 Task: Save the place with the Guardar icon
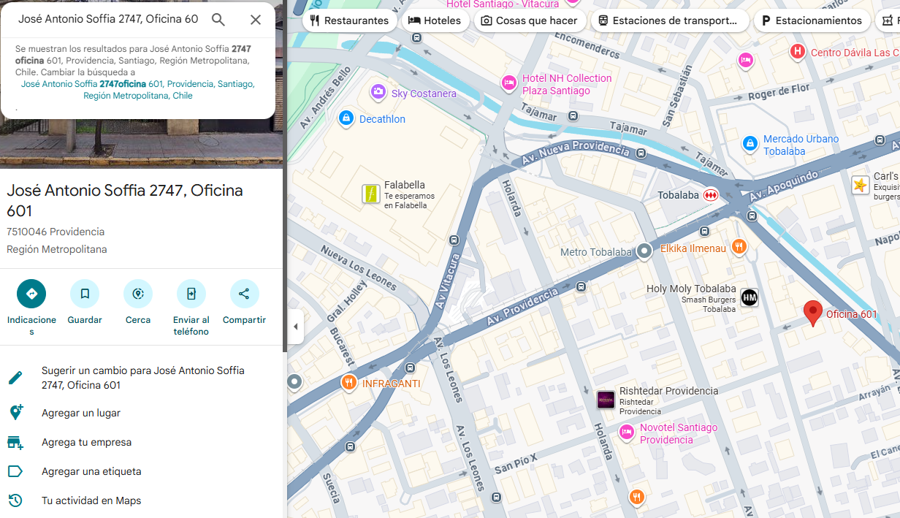click(x=85, y=294)
